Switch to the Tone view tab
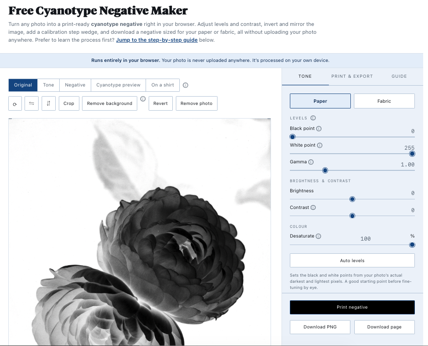Screen dimensions: 428x346 [48, 85]
